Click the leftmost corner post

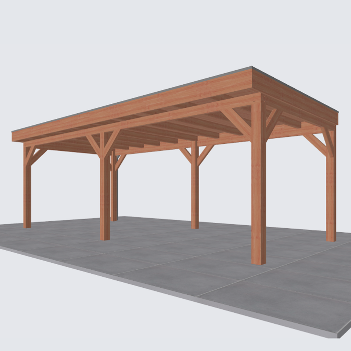[x=27, y=196]
